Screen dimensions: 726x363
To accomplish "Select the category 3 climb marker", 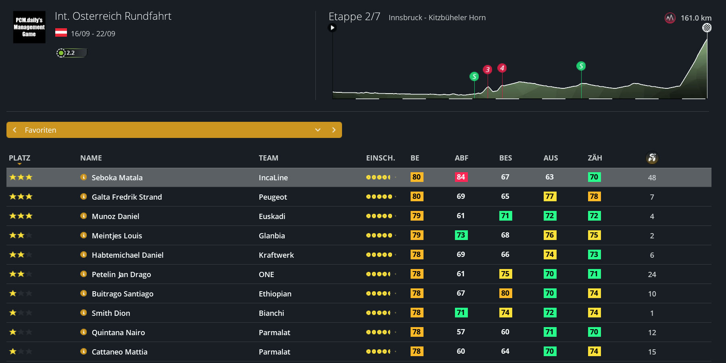I will 488,70.
